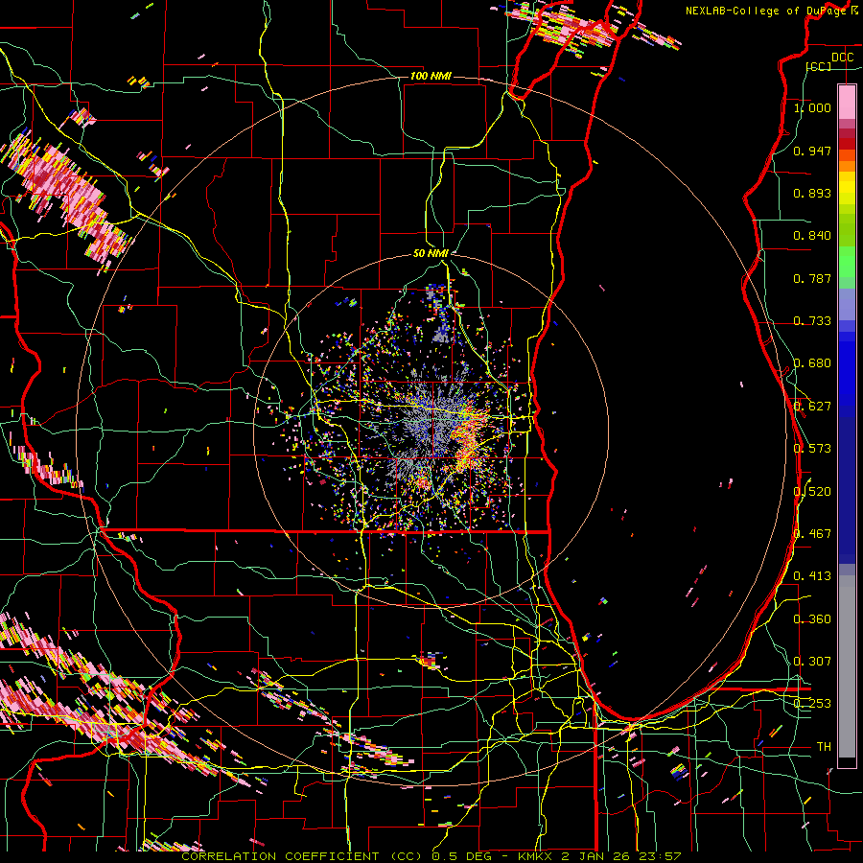Pick the yellow band of the color bar
863x863 pixels.
point(847,189)
